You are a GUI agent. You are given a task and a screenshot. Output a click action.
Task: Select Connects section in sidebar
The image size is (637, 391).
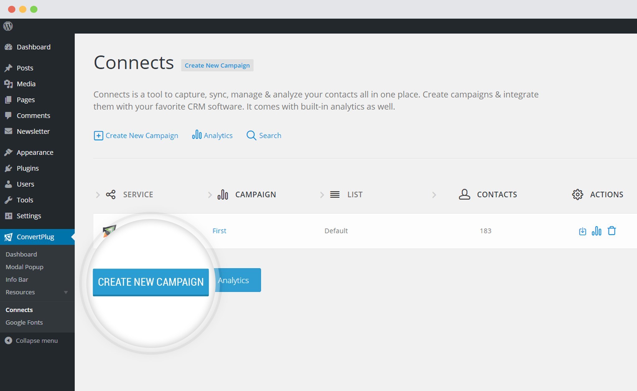[18, 309]
